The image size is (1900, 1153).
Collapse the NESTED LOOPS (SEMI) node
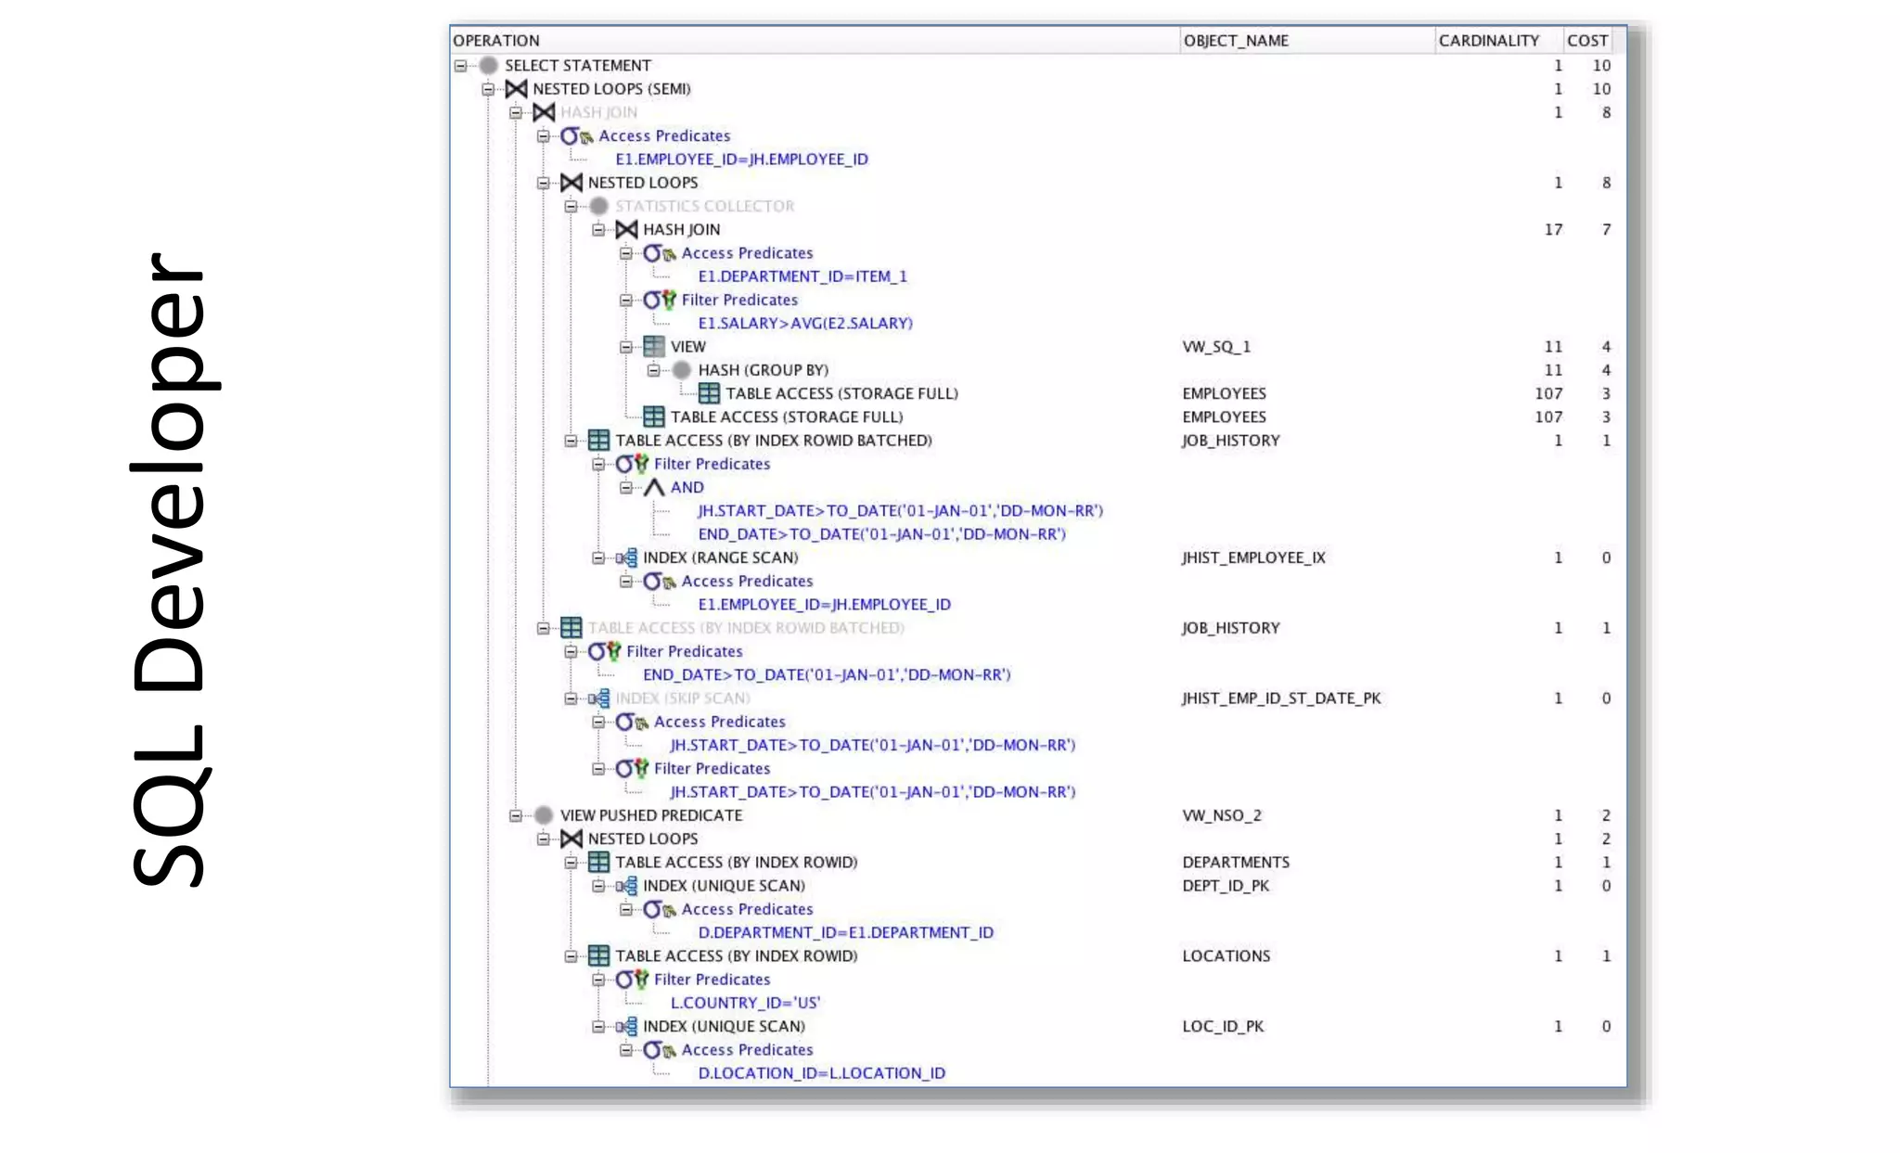pyautogui.click(x=488, y=89)
